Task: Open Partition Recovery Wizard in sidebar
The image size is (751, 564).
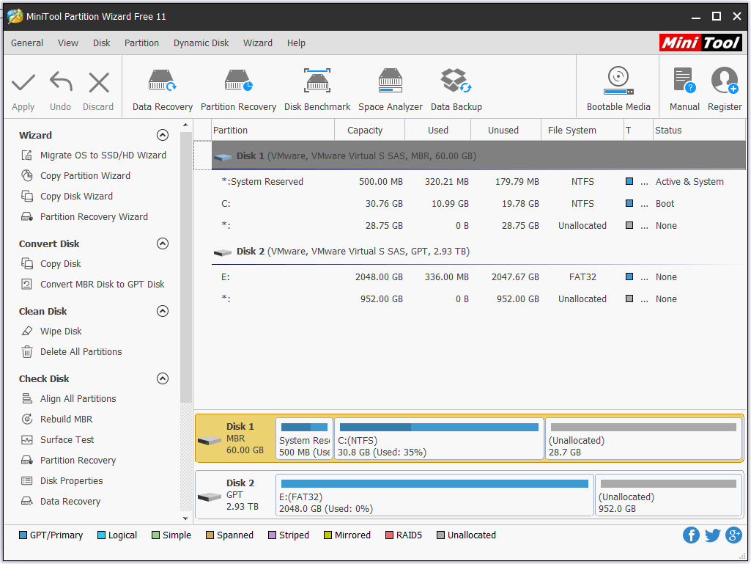Action: [84, 217]
